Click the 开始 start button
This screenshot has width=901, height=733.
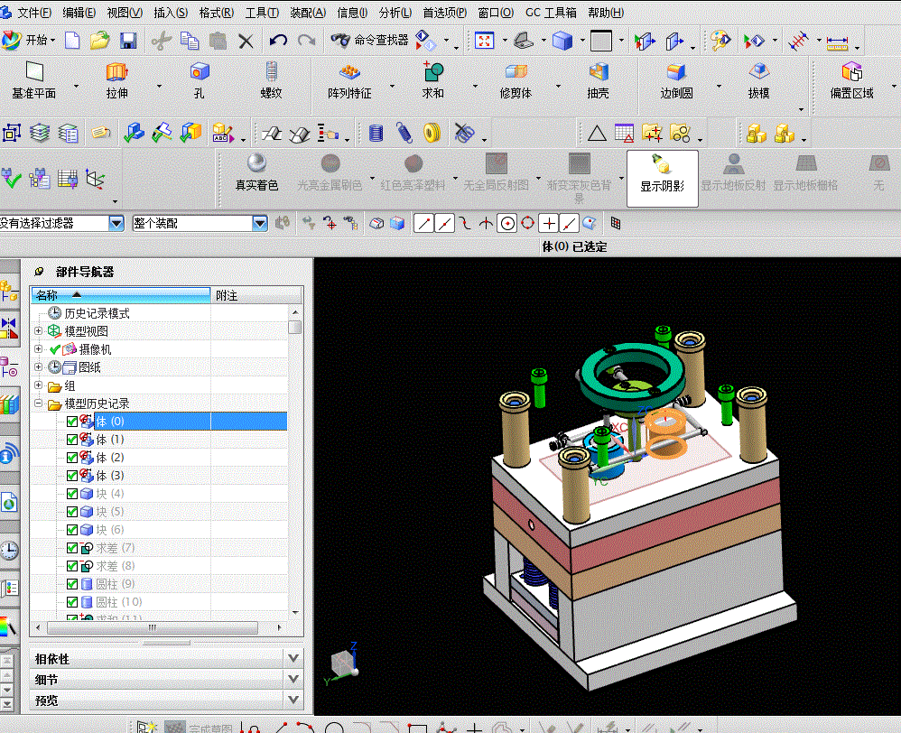coord(29,41)
